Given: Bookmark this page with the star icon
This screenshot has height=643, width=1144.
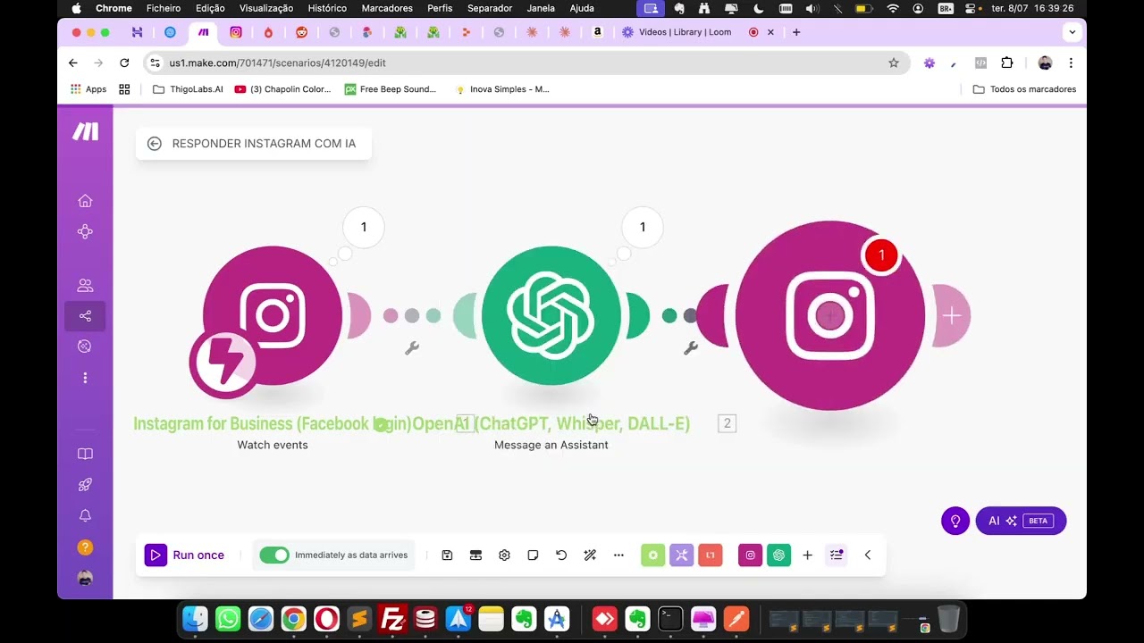Looking at the screenshot, I should click(x=894, y=63).
